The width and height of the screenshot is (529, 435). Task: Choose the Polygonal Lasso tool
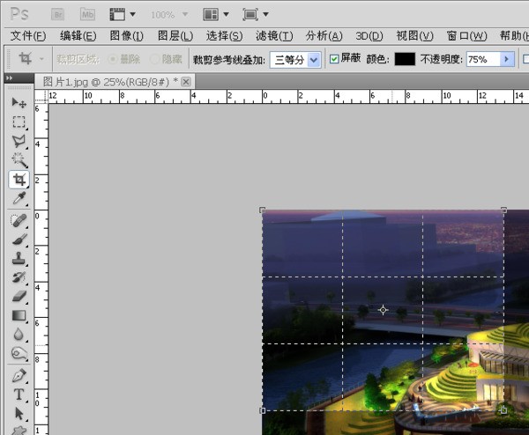(x=19, y=141)
